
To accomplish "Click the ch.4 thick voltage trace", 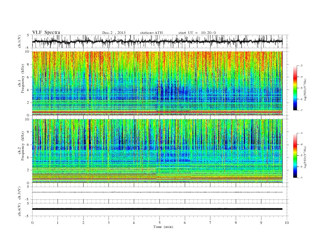I will click(x=157, y=209).
